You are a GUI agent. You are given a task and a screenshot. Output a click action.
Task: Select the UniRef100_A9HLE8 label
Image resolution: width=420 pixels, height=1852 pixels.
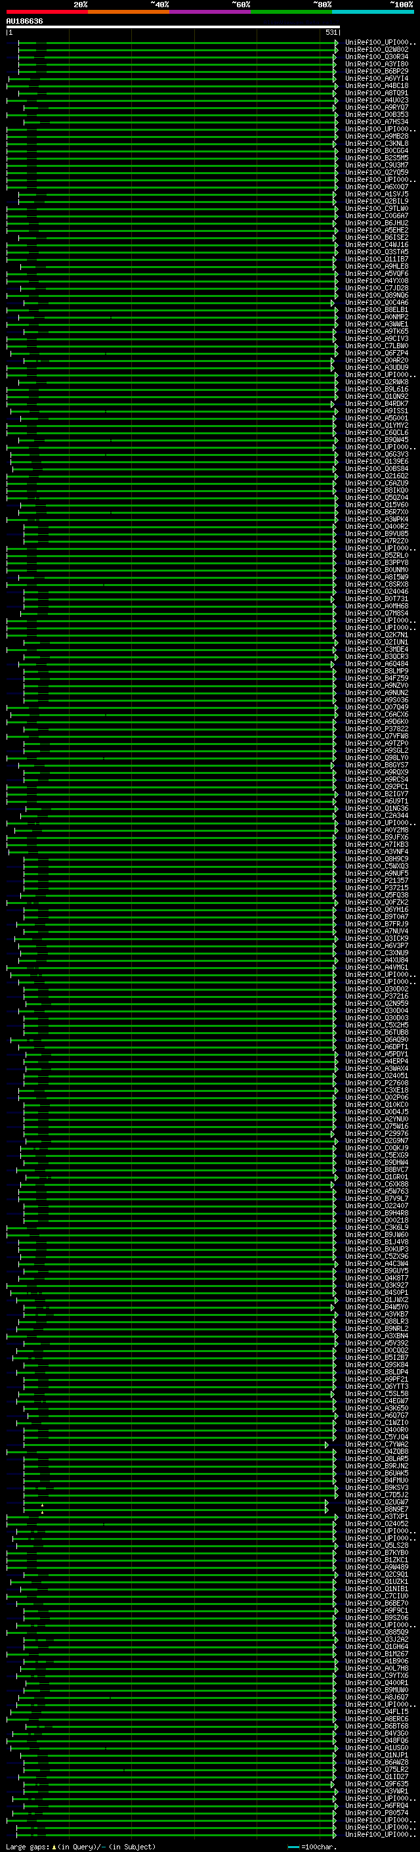click(x=377, y=266)
